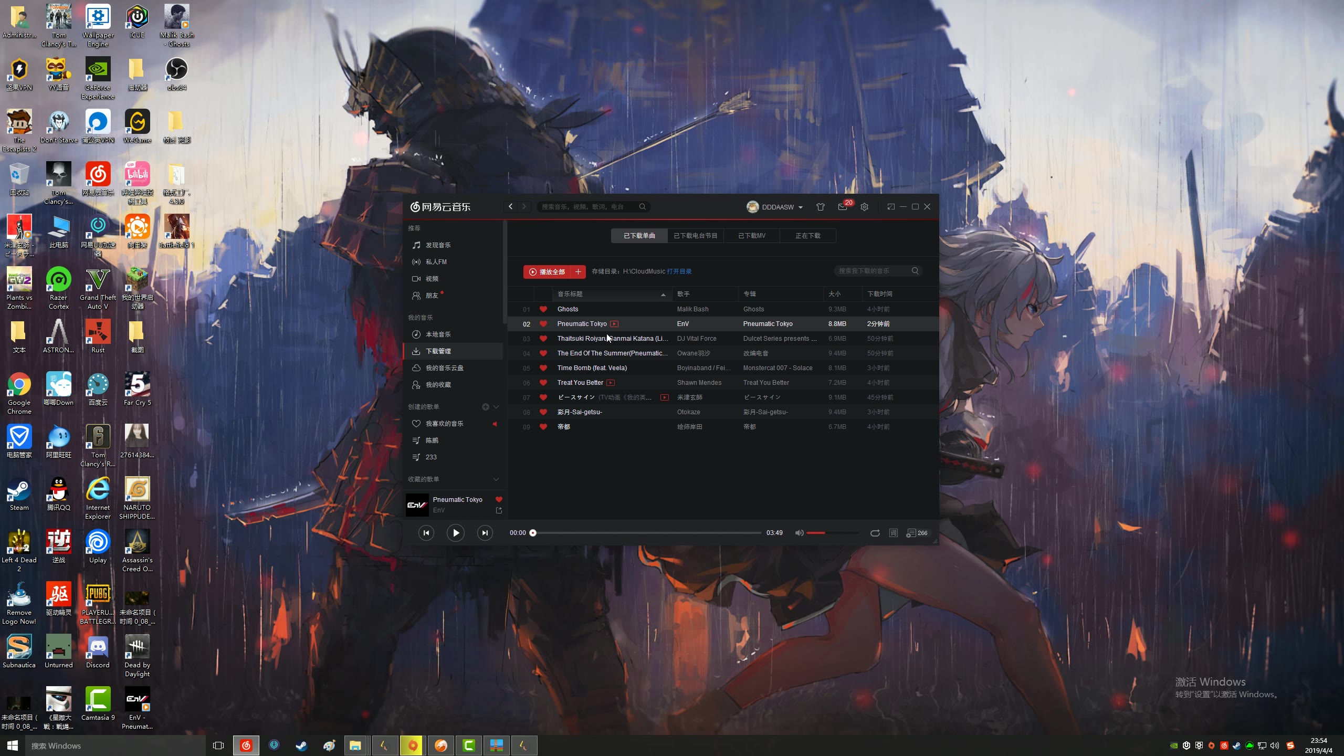Click the add to playlist plus icon
Screen dimensions: 1344x756
pos(579,270)
